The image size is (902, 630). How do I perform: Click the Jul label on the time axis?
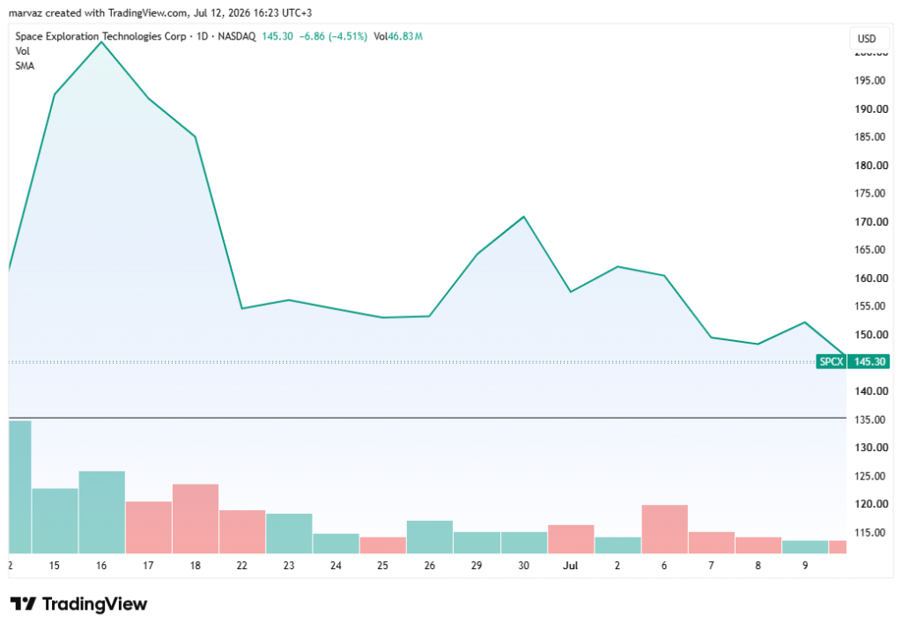570,566
